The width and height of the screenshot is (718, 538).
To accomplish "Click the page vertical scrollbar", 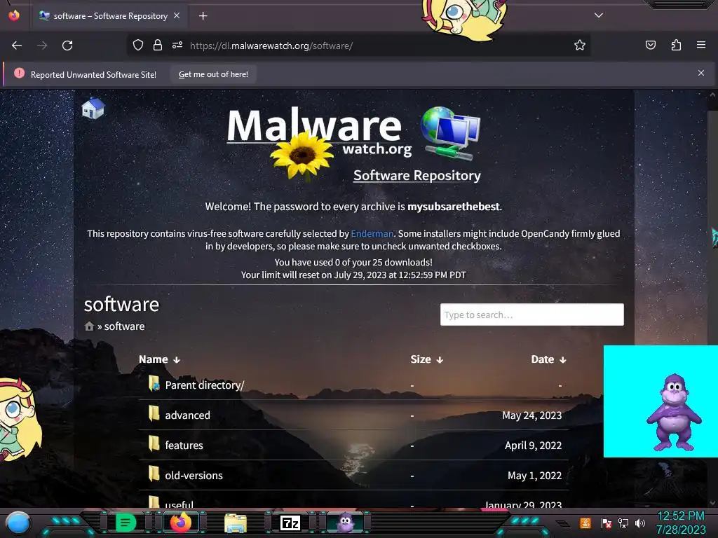I will point(712,297).
